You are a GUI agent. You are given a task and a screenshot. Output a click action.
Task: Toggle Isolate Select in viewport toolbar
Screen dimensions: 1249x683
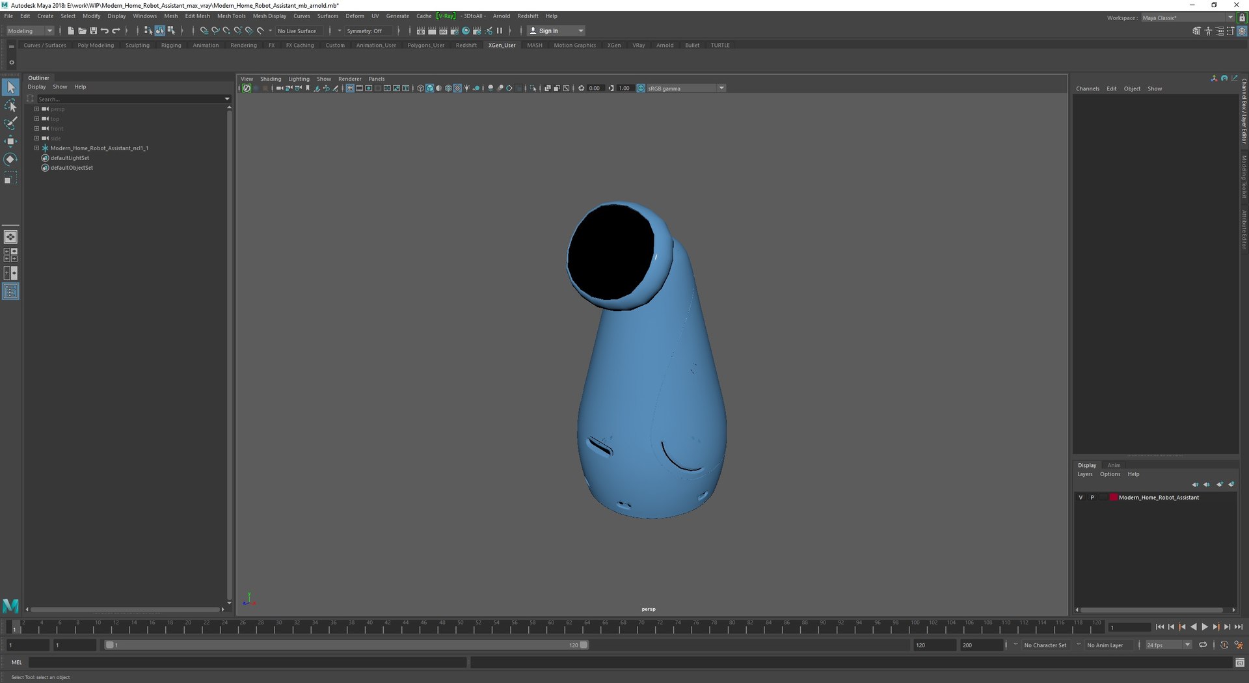(533, 88)
